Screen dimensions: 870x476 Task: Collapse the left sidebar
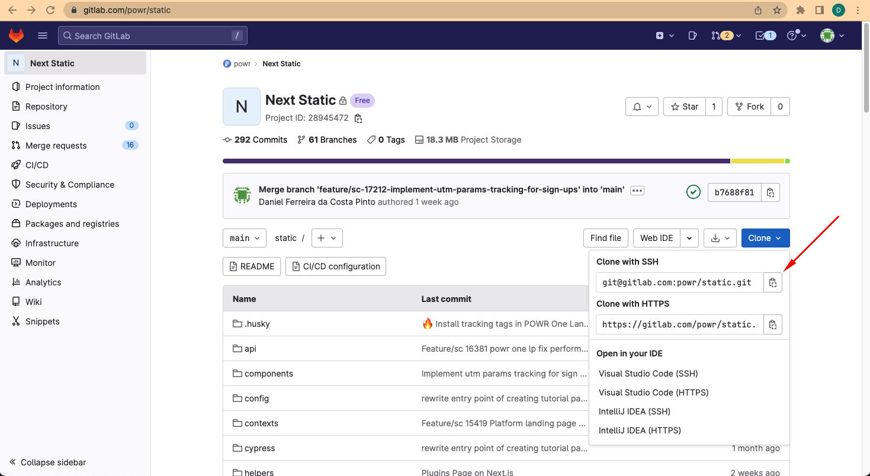click(47, 462)
